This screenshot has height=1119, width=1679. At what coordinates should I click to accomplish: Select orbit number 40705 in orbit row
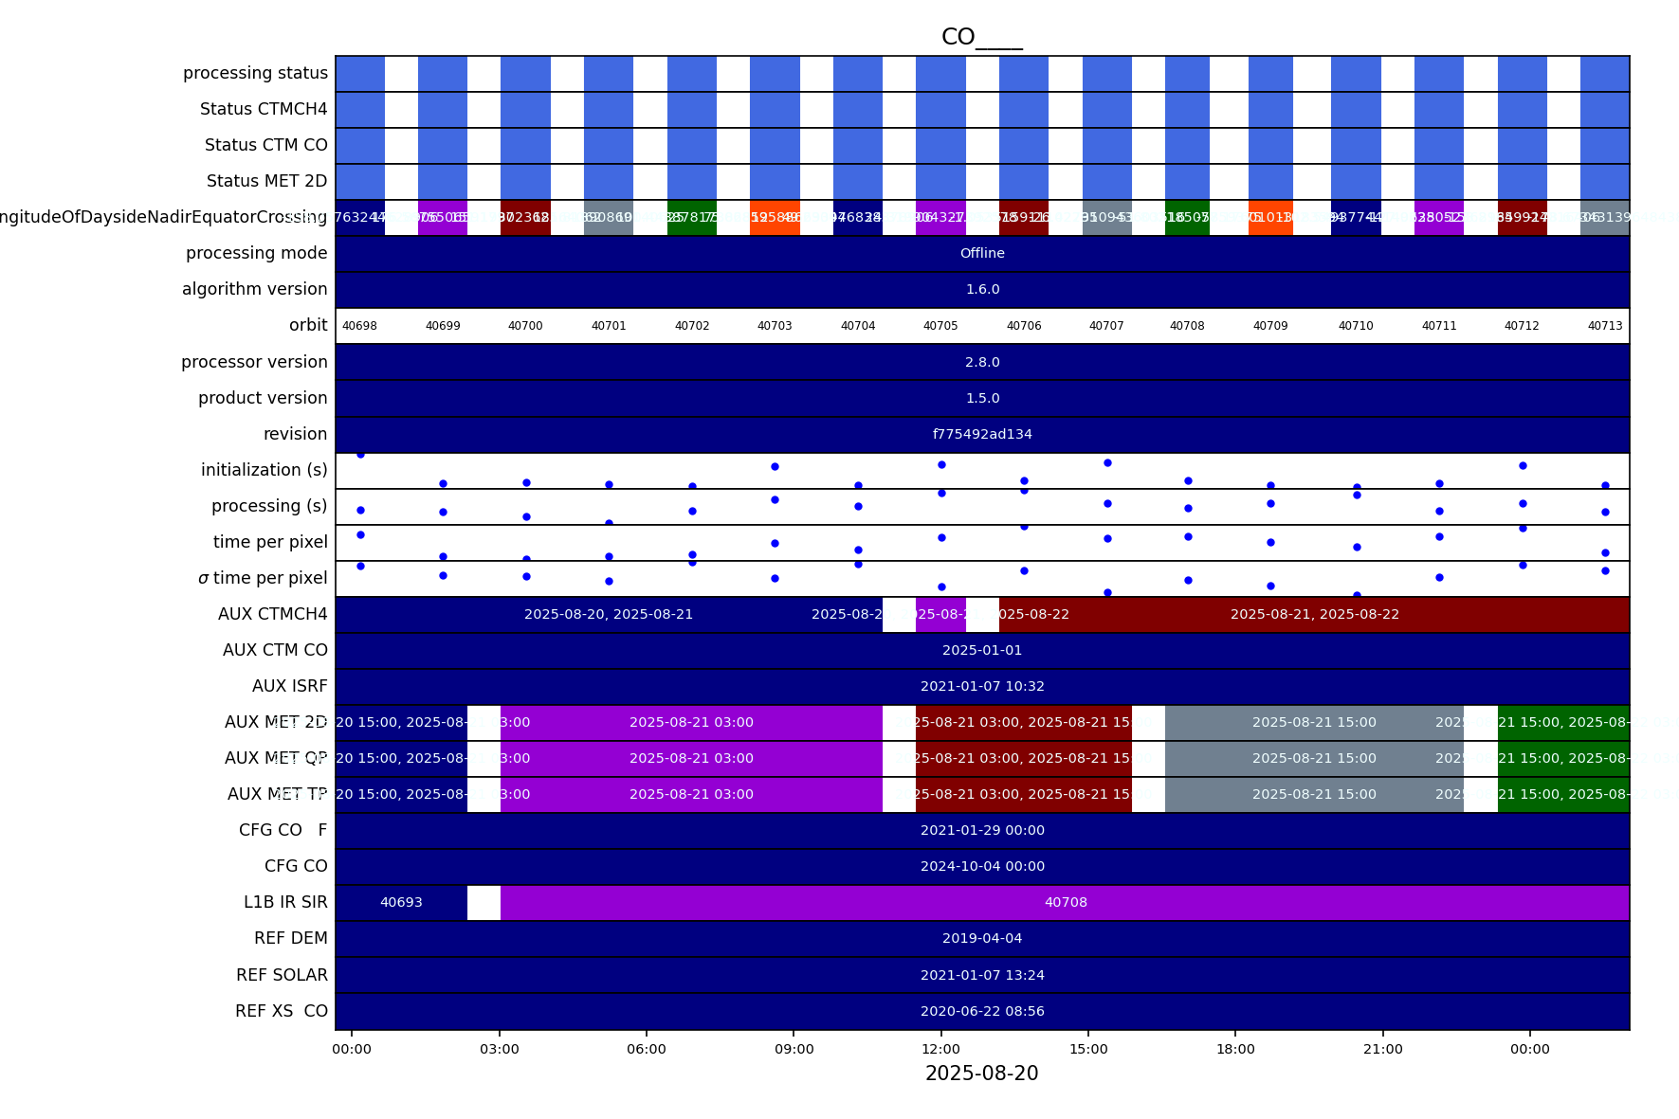tap(940, 326)
